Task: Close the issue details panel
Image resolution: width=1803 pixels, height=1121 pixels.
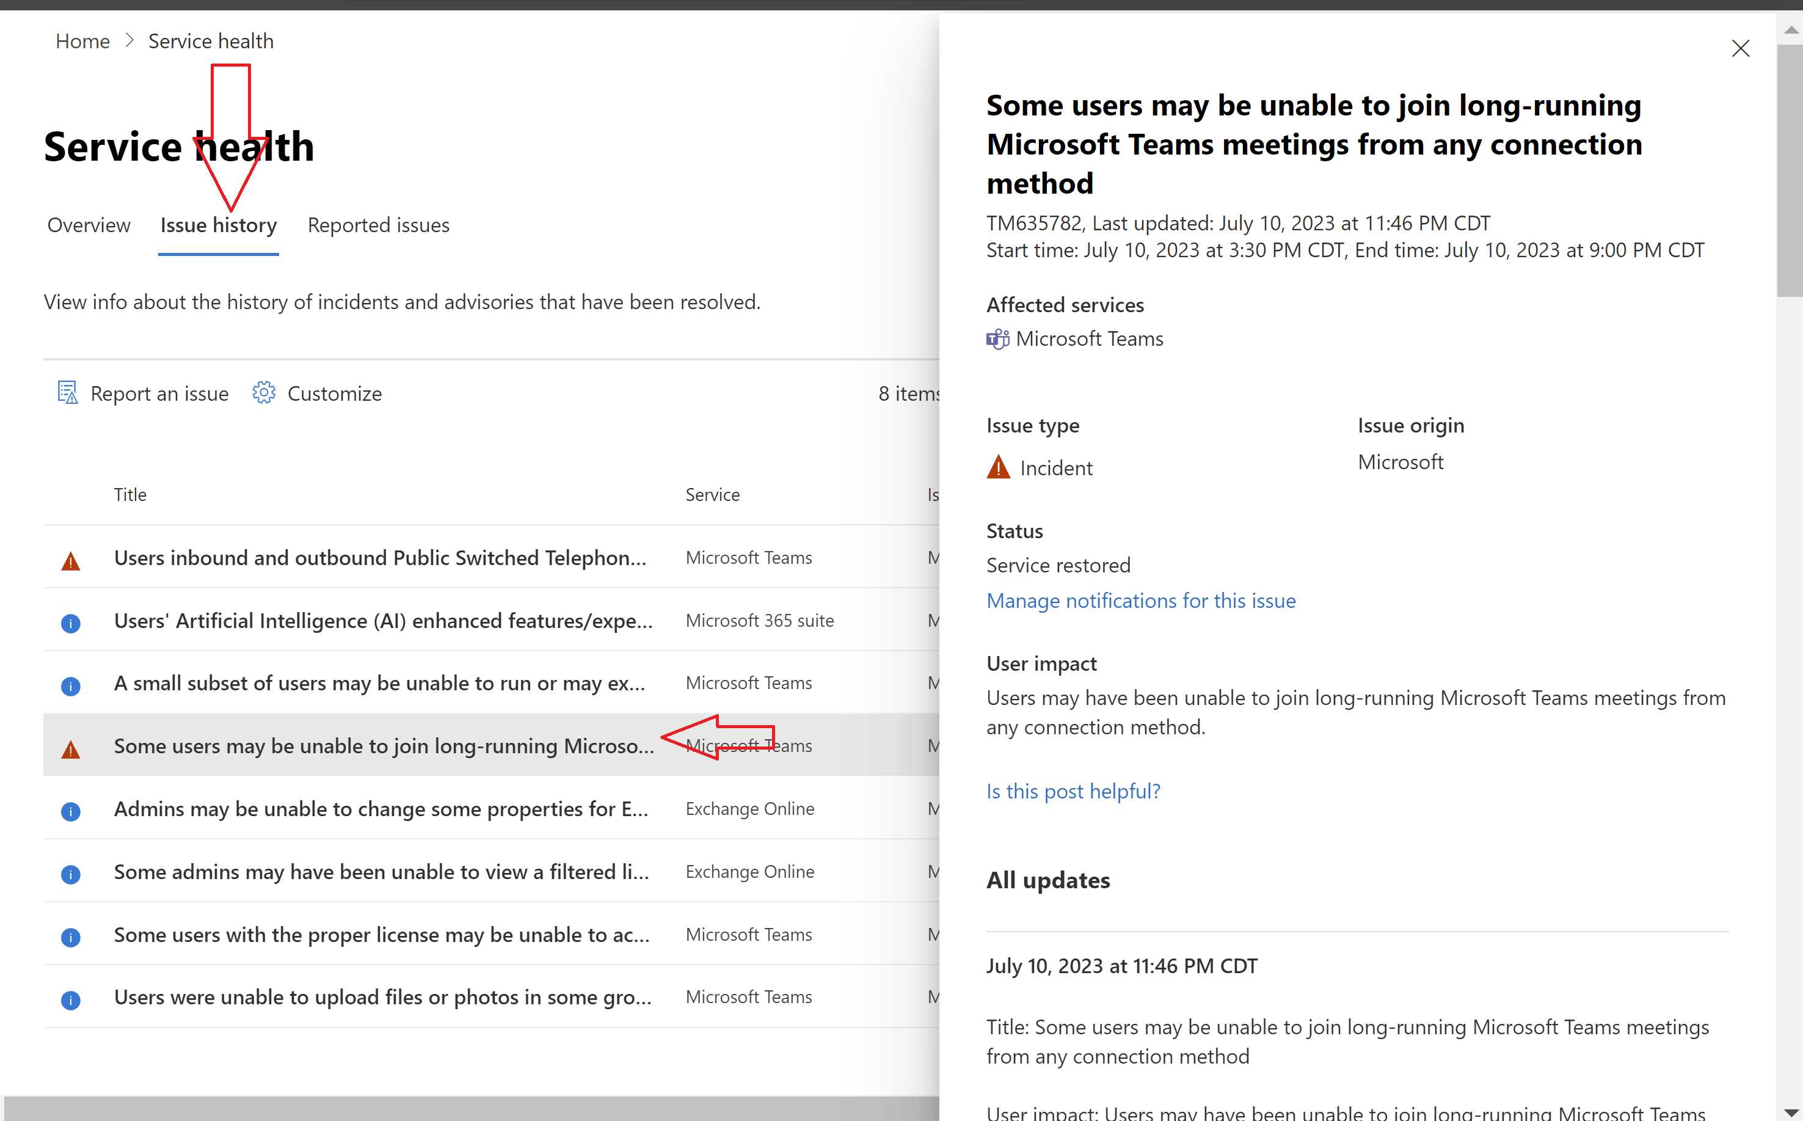Action: pyautogui.click(x=1741, y=48)
